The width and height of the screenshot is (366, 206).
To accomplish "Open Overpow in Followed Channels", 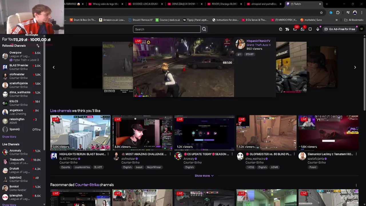I will point(22,56).
